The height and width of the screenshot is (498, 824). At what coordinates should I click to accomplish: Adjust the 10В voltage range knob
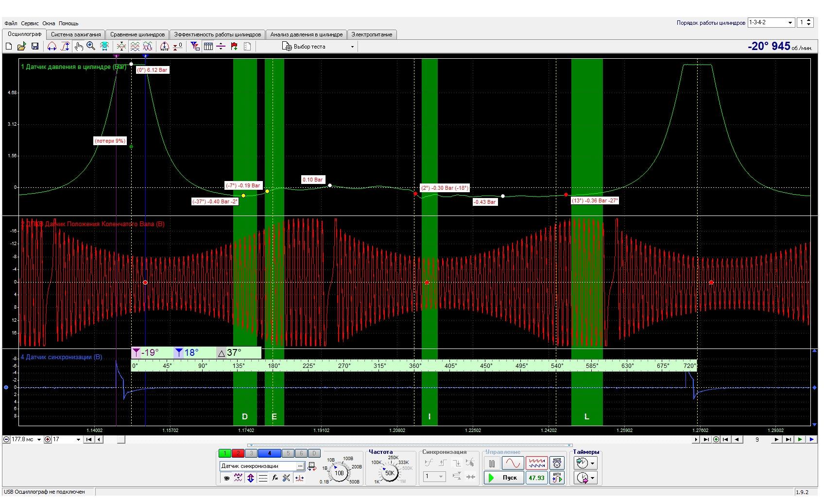(339, 473)
